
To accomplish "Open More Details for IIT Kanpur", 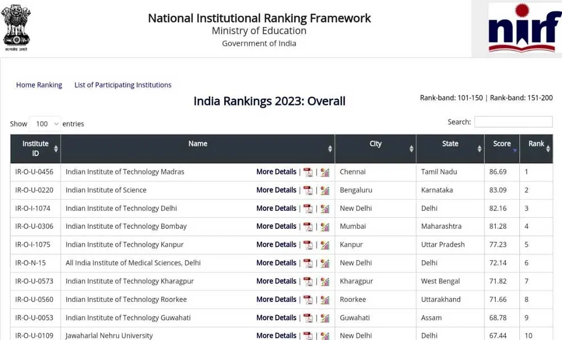I will click(x=277, y=245).
